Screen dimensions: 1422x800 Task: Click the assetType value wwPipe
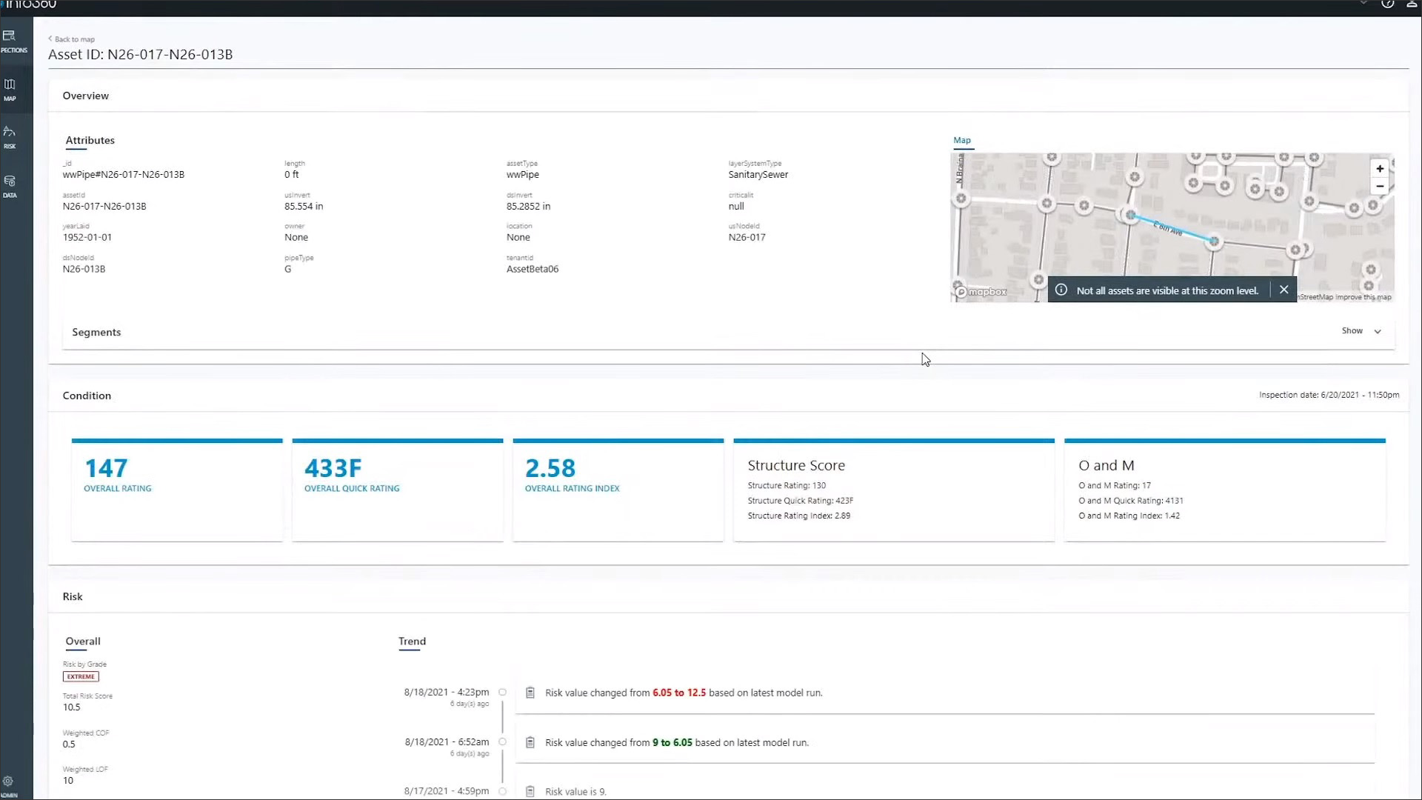[523, 175]
